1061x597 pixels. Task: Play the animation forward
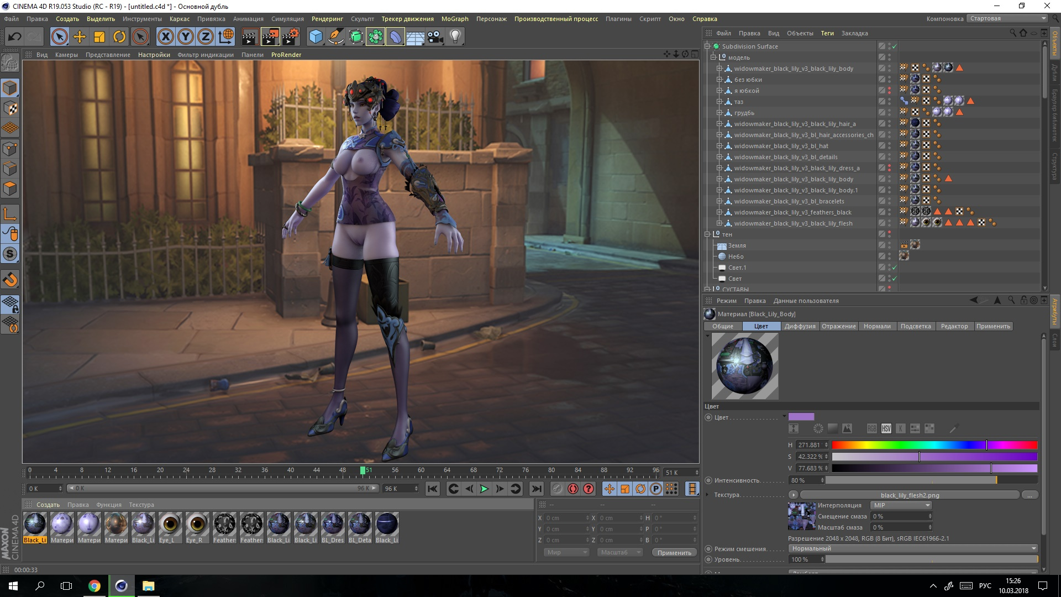click(484, 489)
